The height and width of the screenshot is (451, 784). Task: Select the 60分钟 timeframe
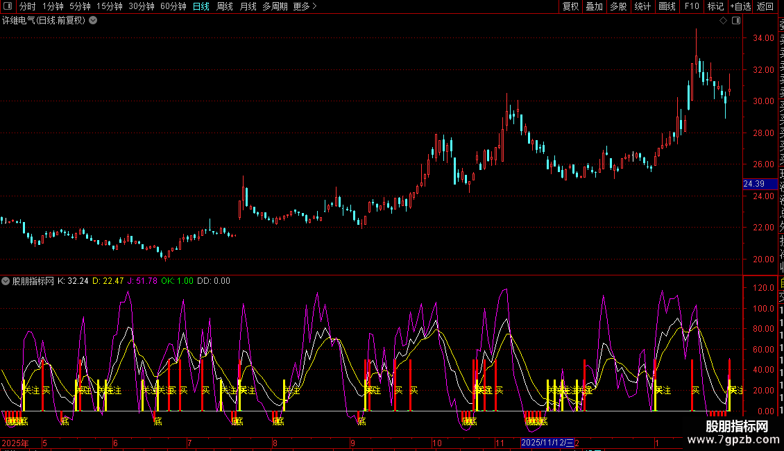click(173, 6)
